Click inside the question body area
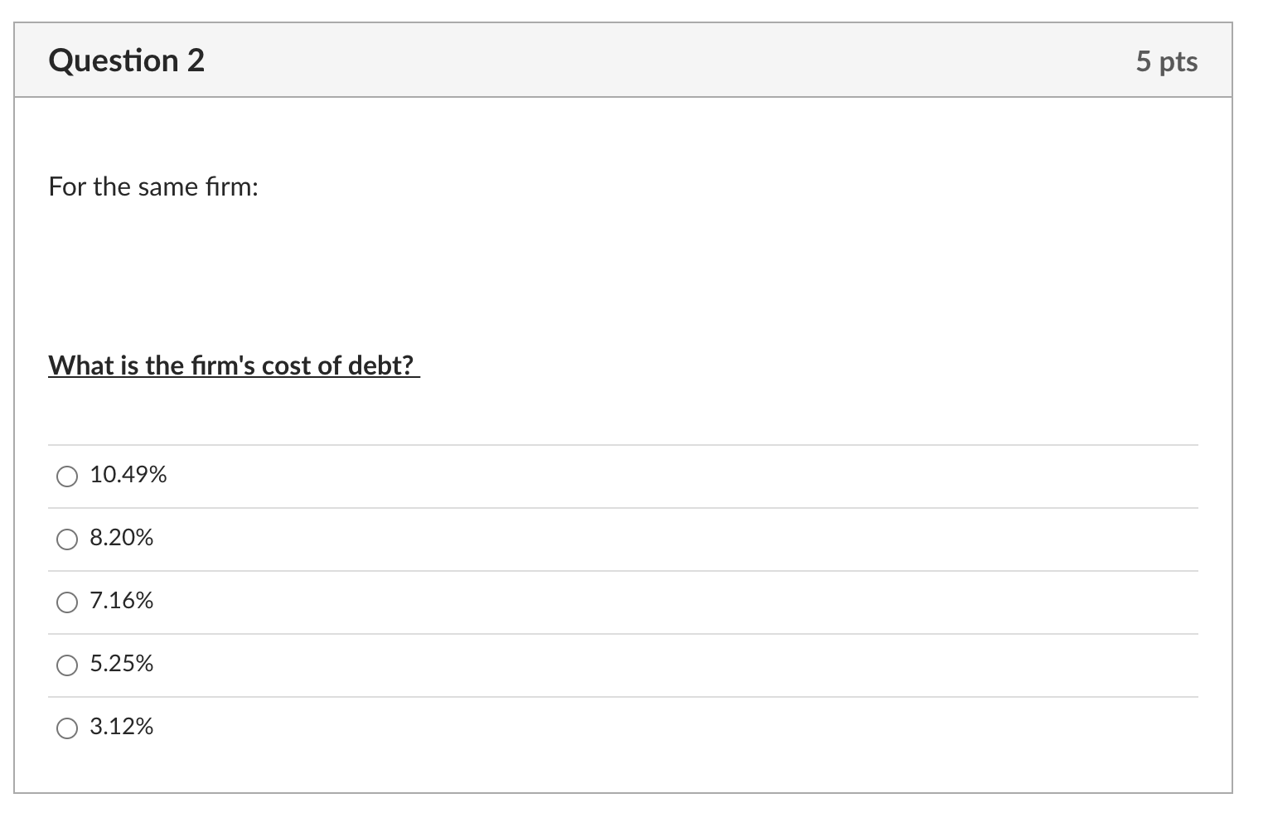1268x832 pixels. click(630, 273)
